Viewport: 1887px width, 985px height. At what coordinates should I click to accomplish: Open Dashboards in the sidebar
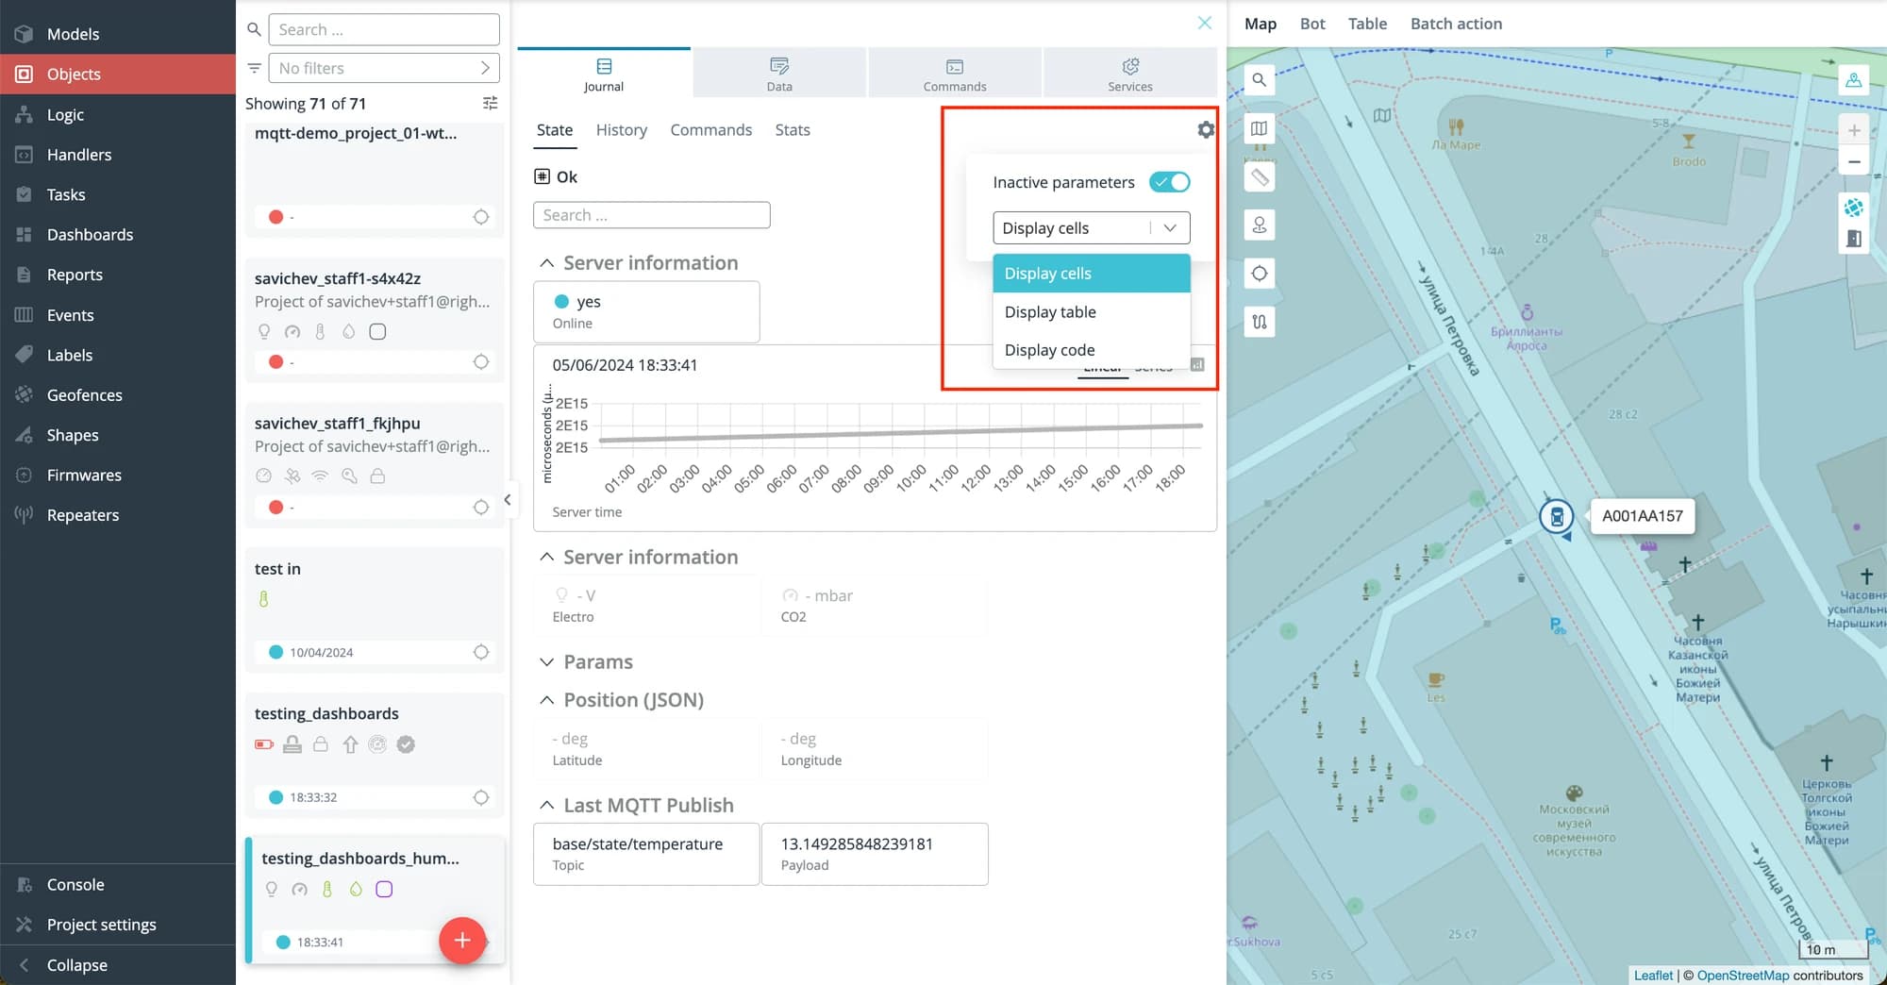coord(90,235)
